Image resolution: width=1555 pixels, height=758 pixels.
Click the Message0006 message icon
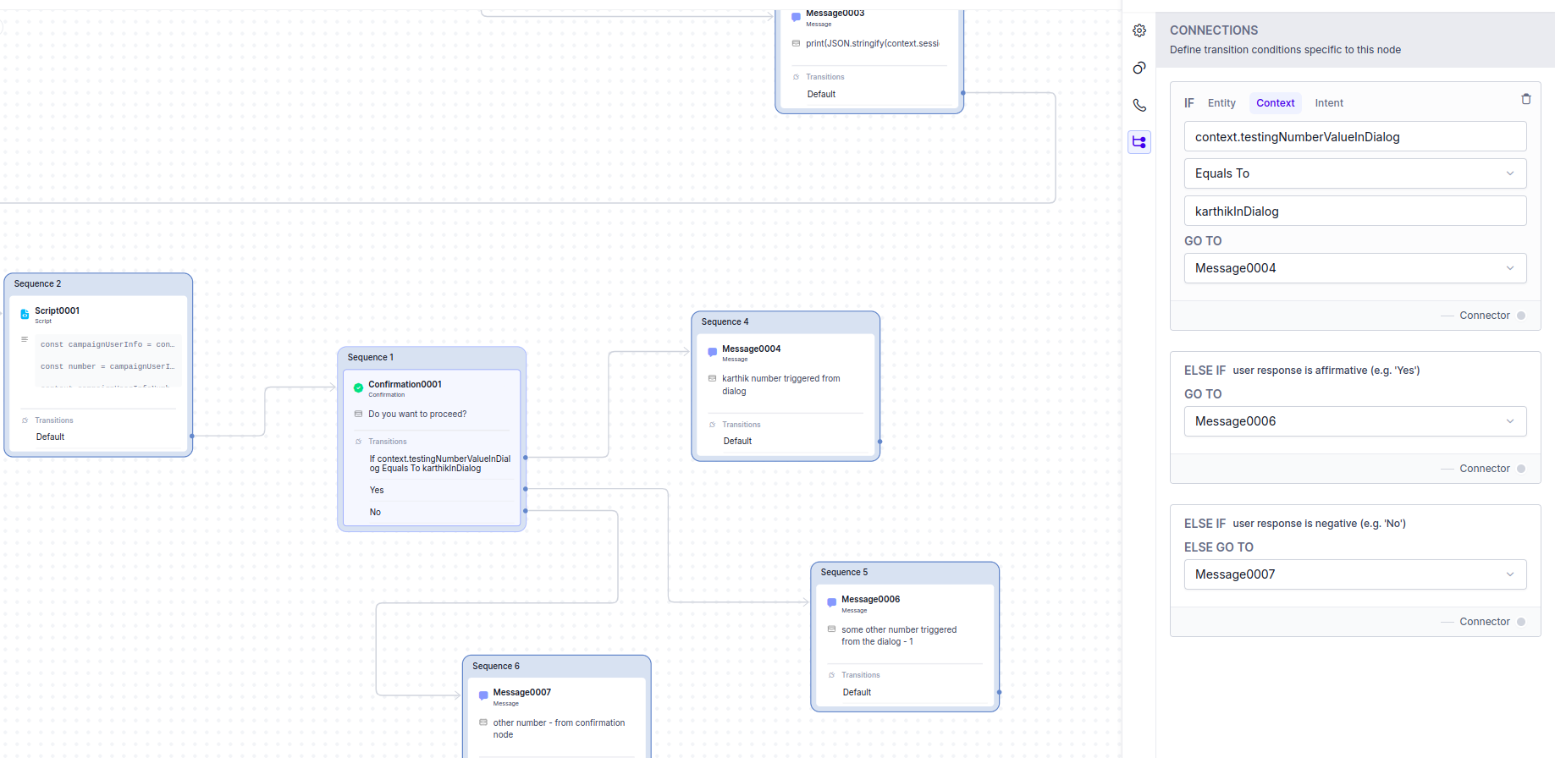pos(831,602)
